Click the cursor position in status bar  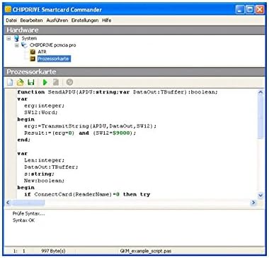pos(19,251)
